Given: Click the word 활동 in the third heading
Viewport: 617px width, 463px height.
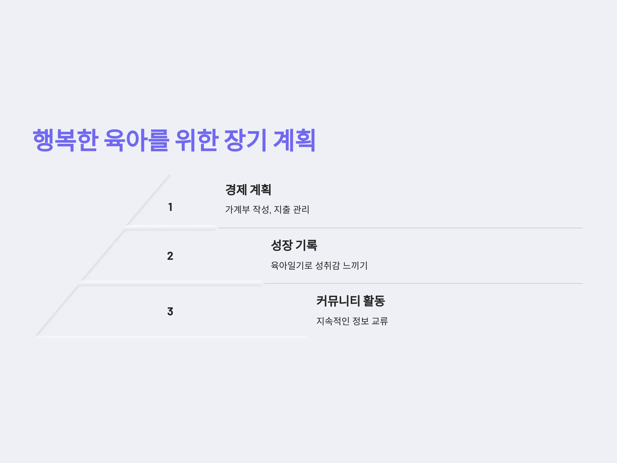Looking at the screenshot, I should (x=374, y=301).
